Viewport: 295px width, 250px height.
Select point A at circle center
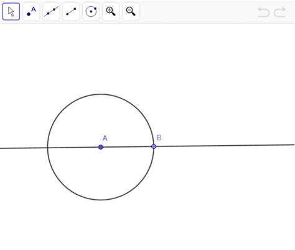coord(101,147)
